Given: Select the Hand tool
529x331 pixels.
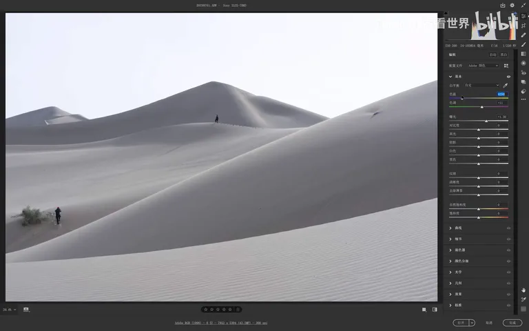Looking at the screenshot, I should tap(523, 290).
